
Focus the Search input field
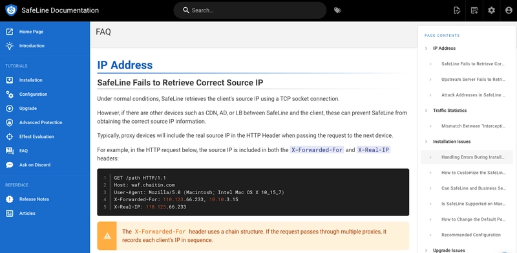coord(250,10)
